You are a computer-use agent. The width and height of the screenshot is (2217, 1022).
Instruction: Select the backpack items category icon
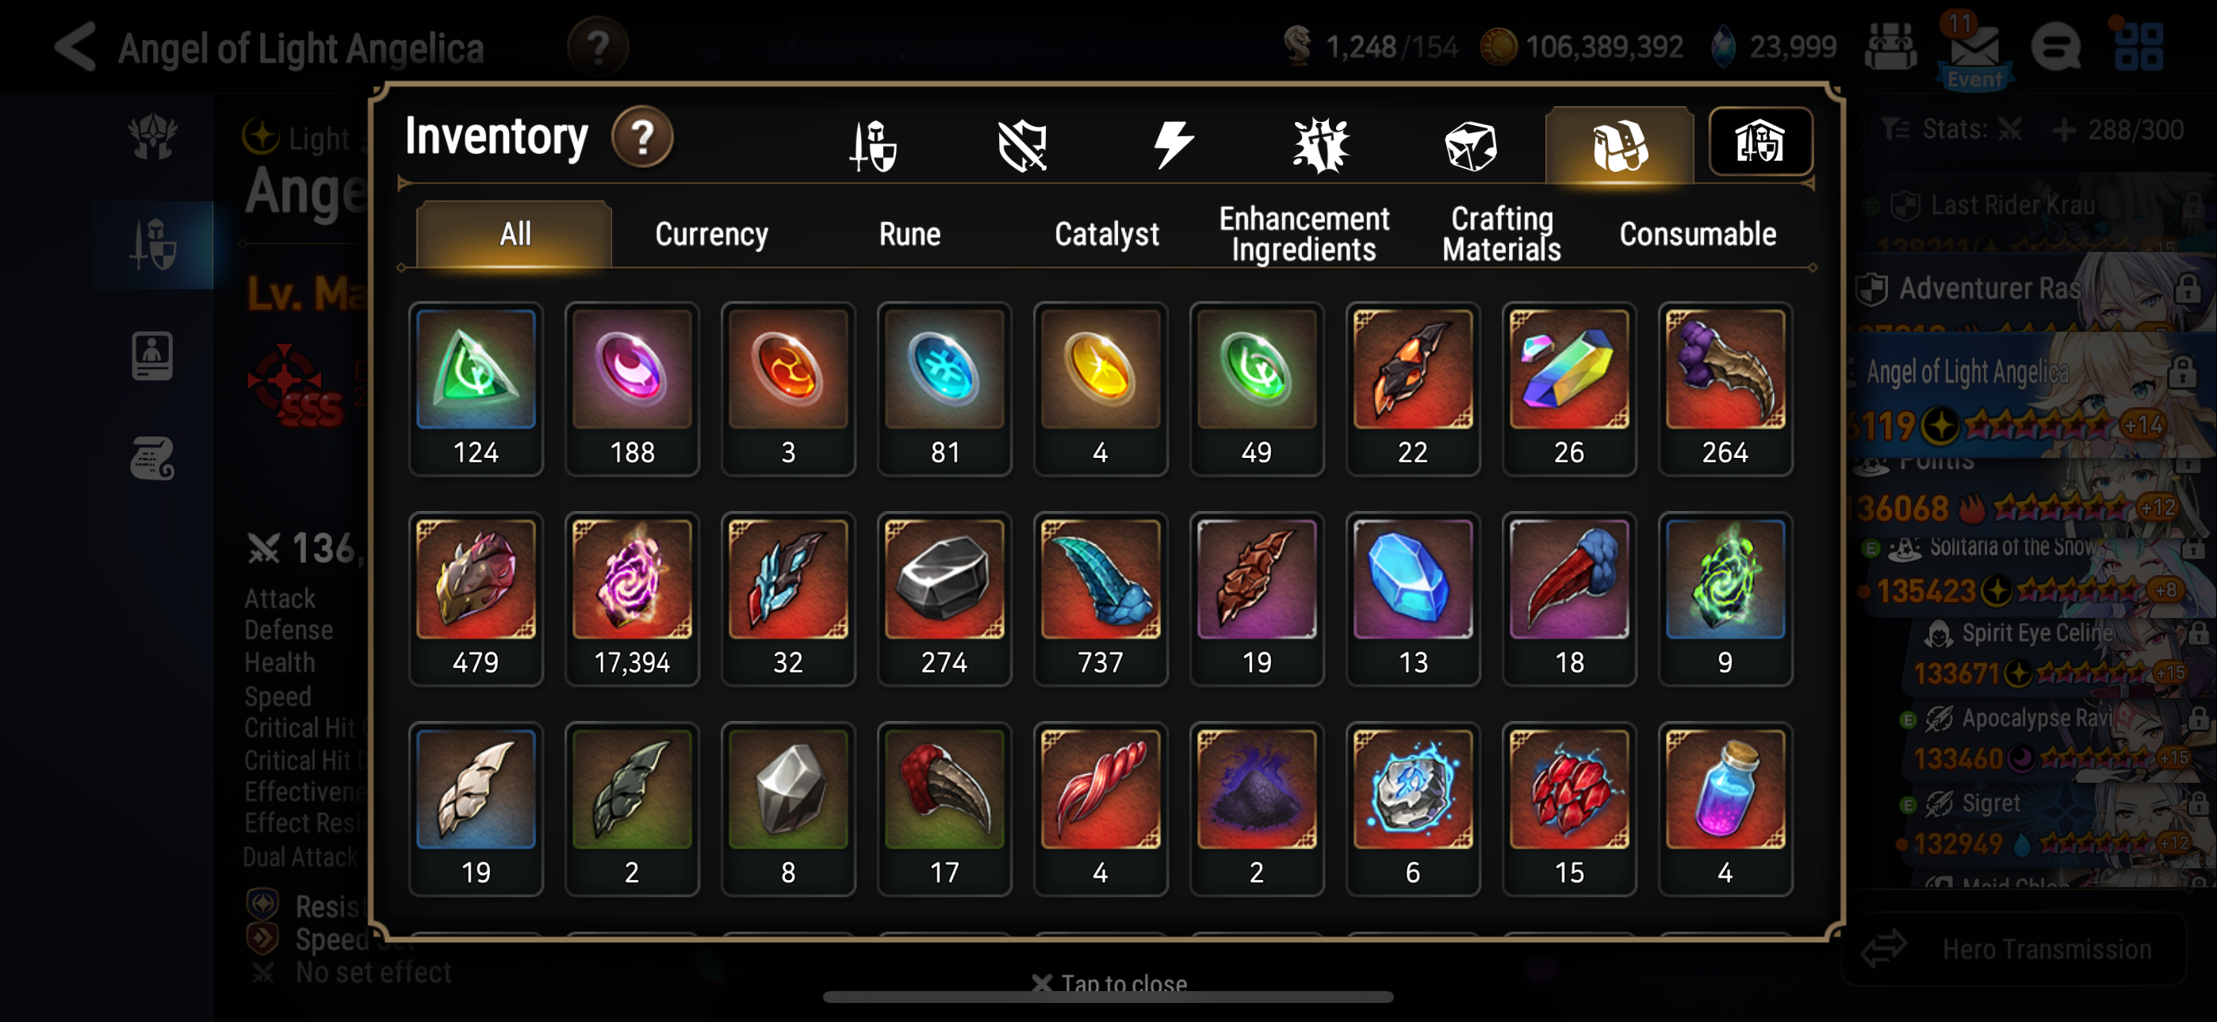(x=1619, y=146)
